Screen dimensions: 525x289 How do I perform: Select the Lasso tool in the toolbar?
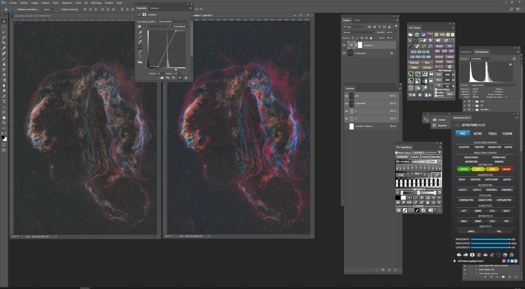[4, 32]
